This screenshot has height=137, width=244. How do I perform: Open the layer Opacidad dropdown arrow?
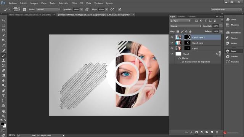pos(221,26)
